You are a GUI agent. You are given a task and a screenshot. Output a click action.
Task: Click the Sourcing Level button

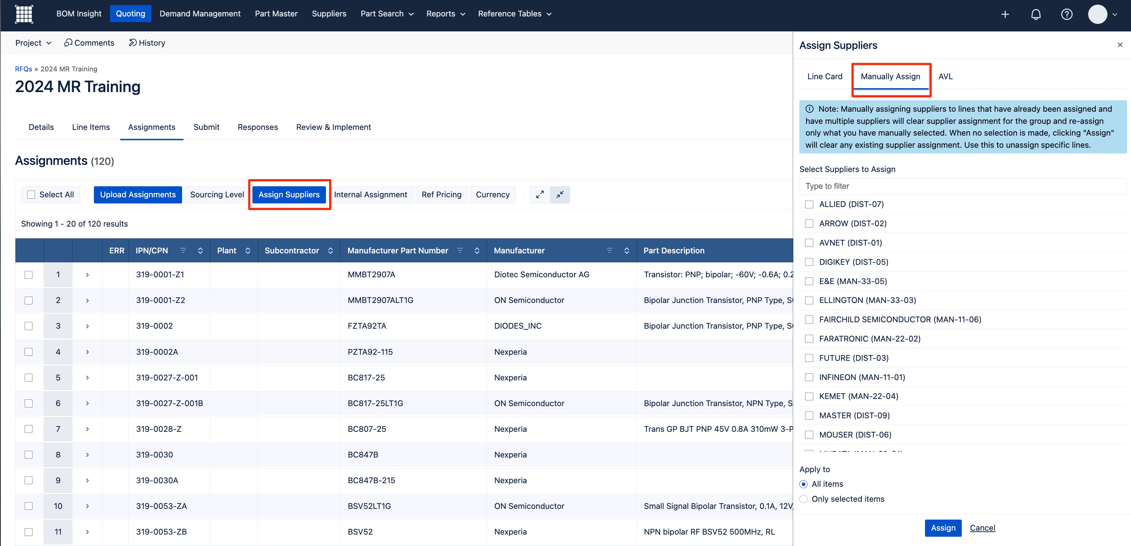[217, 194]
